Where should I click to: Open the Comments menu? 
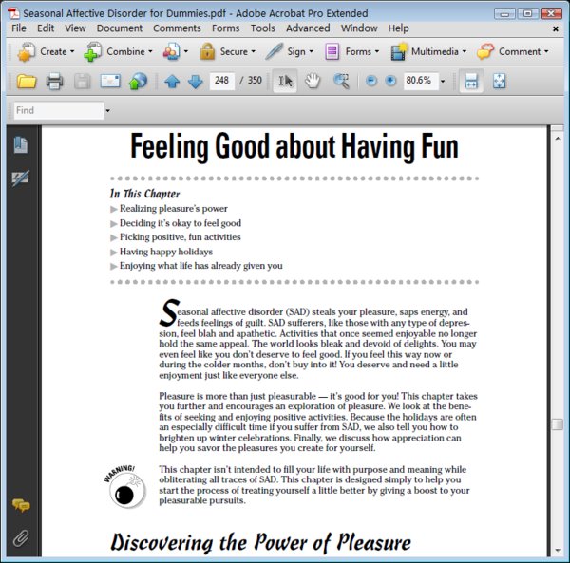tap(177, 28)
